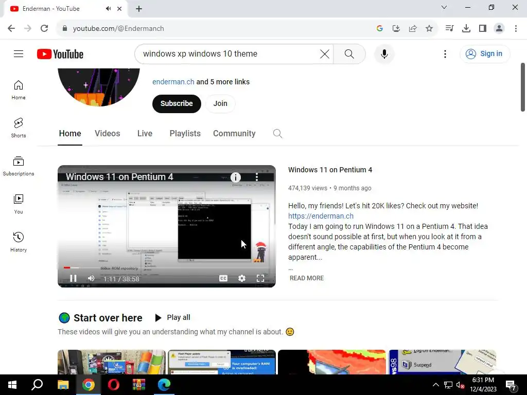The width and height of the screenshot is (527, 395).
Task: Subscribe to the Enderman channel
Action: tap(177, 103)
